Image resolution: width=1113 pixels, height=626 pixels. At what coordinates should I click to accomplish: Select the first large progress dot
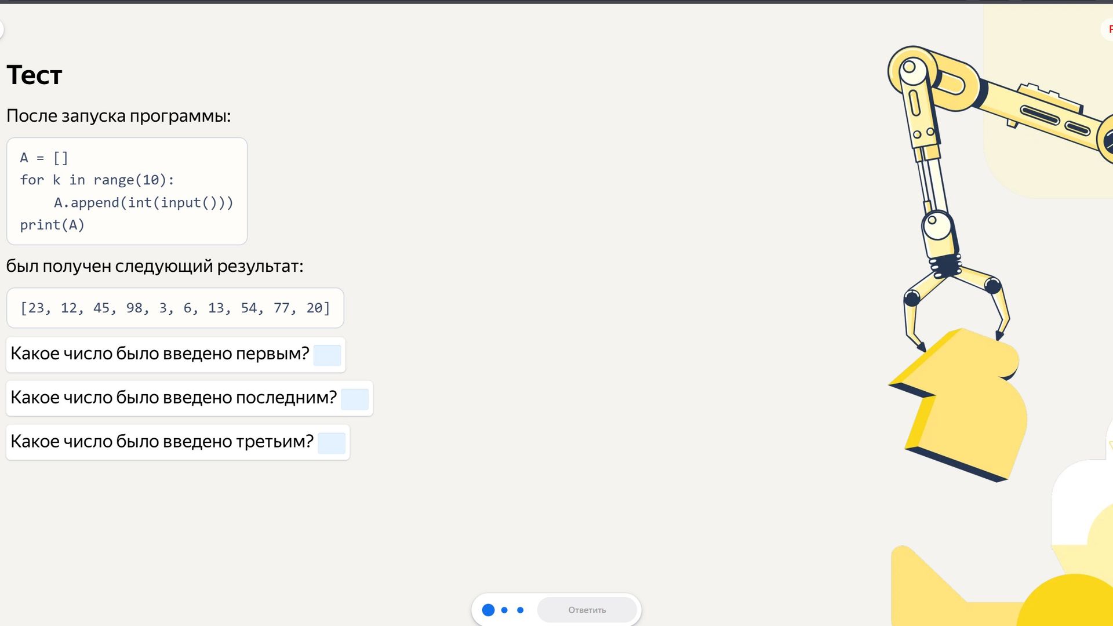(489, 610)
